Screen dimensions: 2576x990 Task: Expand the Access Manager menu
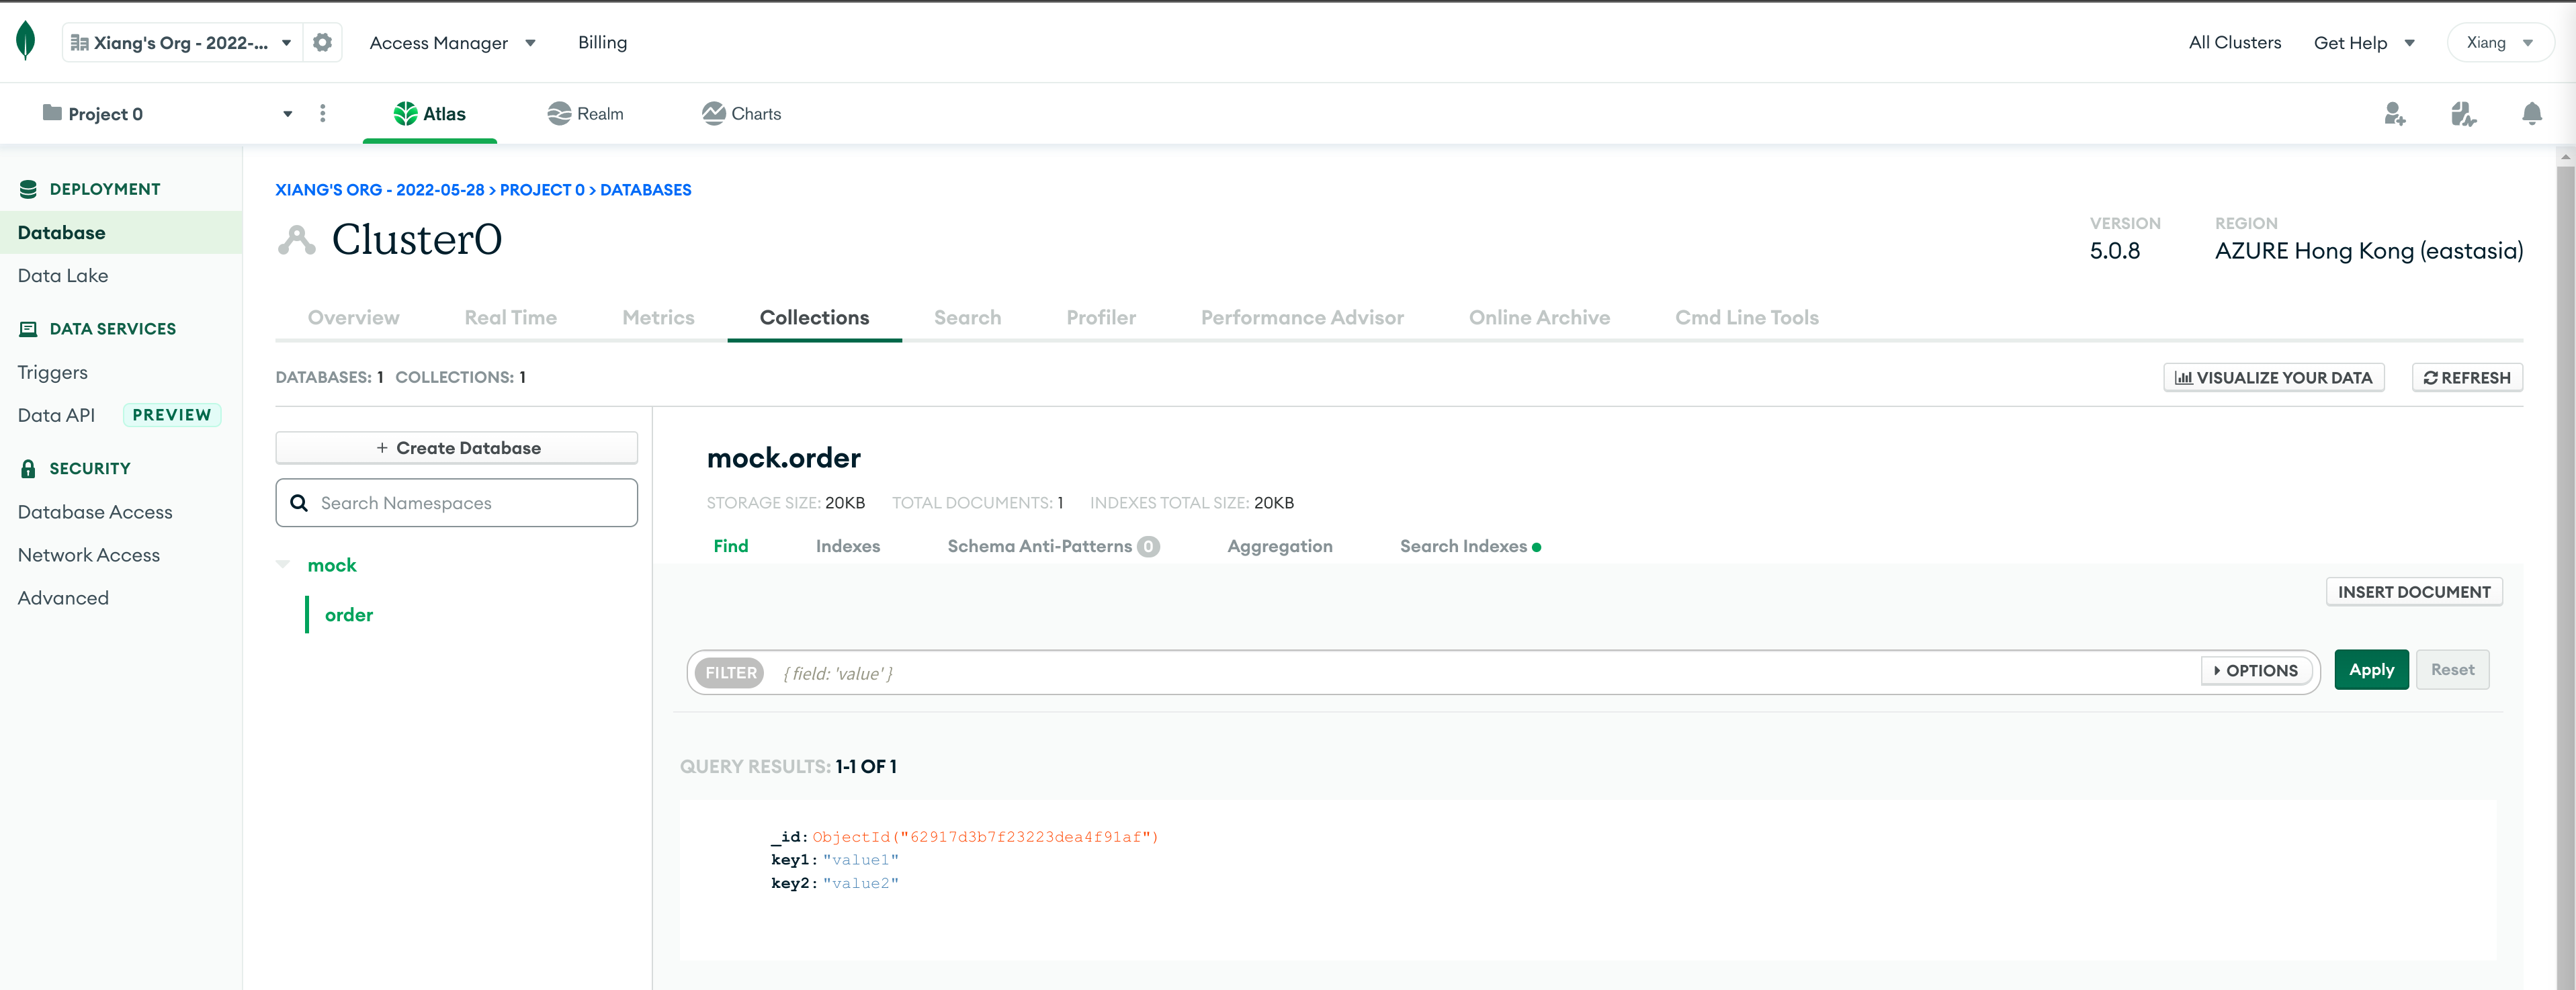click(x=452, y=43)
